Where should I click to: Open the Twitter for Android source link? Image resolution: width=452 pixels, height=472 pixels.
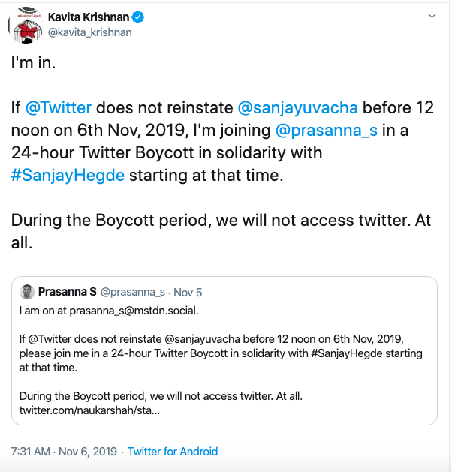point(173,452)
